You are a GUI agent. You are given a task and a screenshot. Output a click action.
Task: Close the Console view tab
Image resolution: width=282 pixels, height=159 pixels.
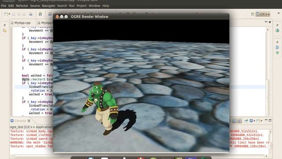pos(29,121)
